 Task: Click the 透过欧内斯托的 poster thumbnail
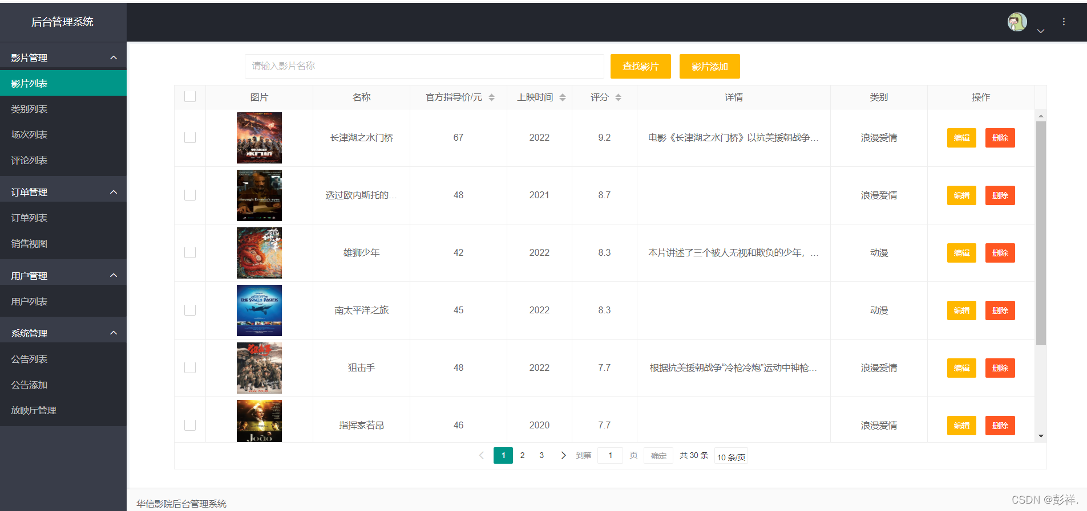coord(259,195)
